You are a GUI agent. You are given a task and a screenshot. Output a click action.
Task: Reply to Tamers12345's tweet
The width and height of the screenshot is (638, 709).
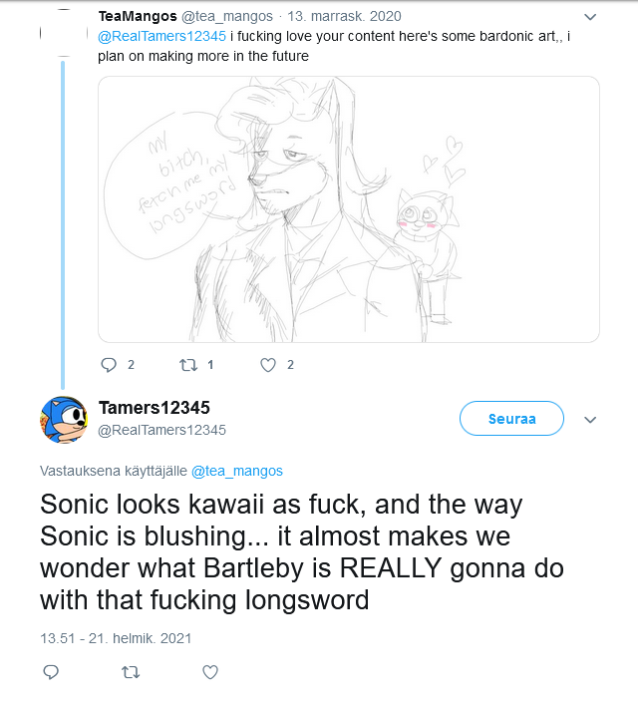click(51, 673)
